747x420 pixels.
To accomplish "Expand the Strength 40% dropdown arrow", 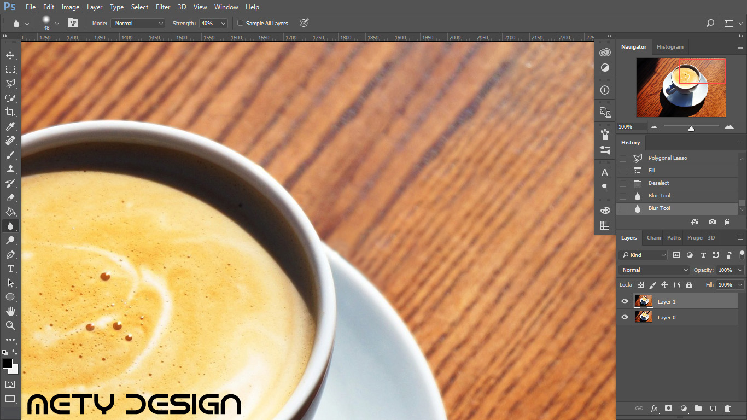I will pyautogui.click(x=223, y=23).
